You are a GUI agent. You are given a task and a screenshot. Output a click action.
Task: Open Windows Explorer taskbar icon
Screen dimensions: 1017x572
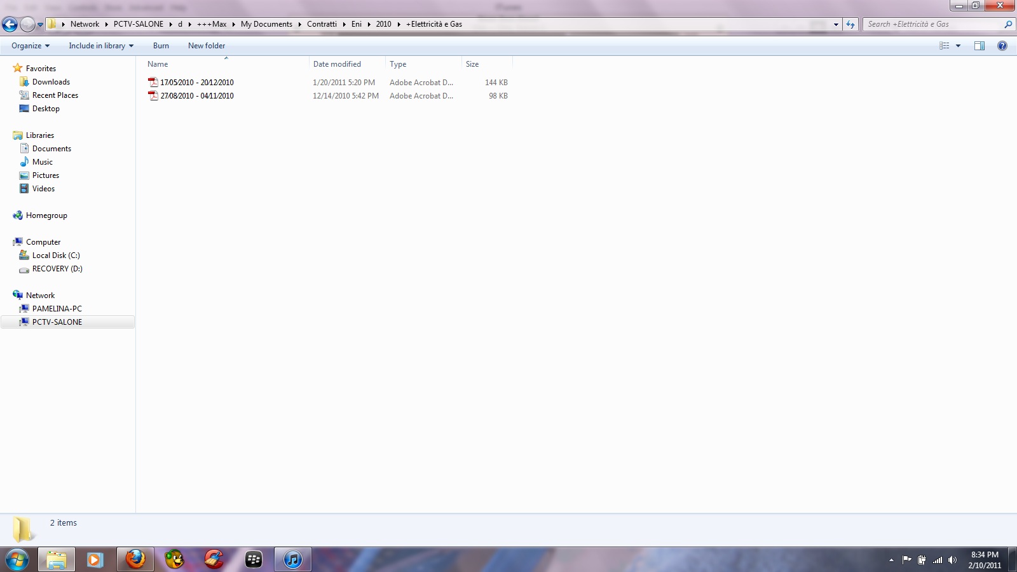(56, 560)
